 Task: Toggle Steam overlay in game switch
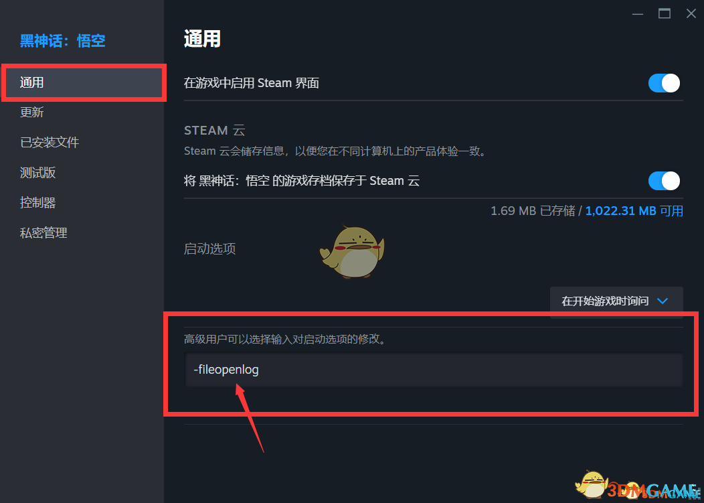[664, 83]
